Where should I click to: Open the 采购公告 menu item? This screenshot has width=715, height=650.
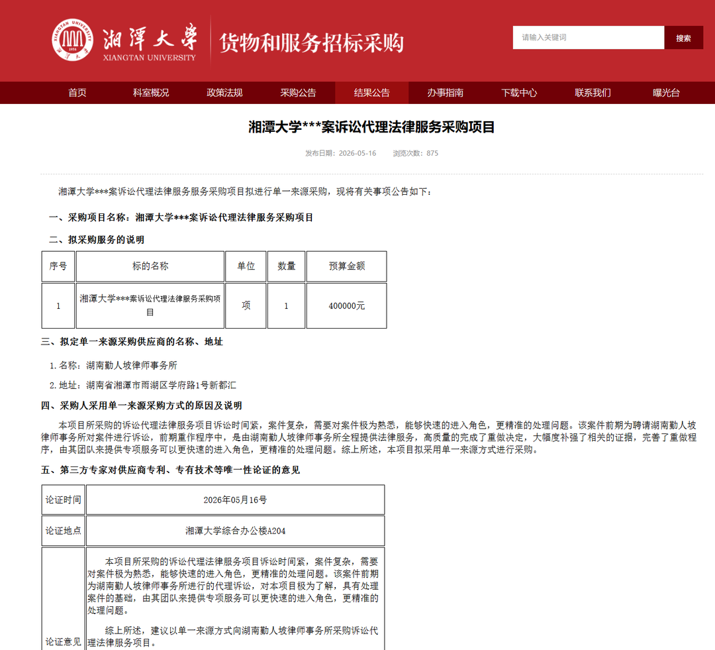click(x=298, y=93)
